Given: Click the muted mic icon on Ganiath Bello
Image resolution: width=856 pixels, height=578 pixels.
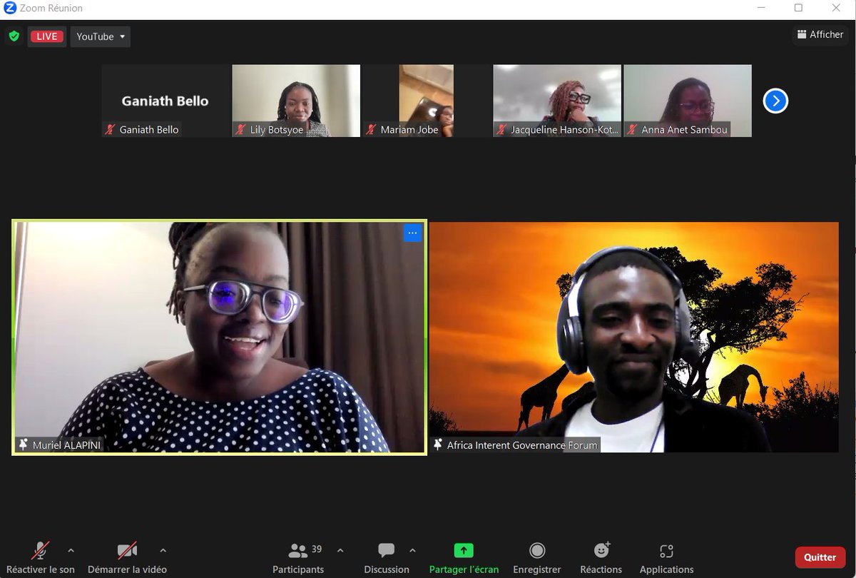Looking at the screenshot, I should (110, 130).
